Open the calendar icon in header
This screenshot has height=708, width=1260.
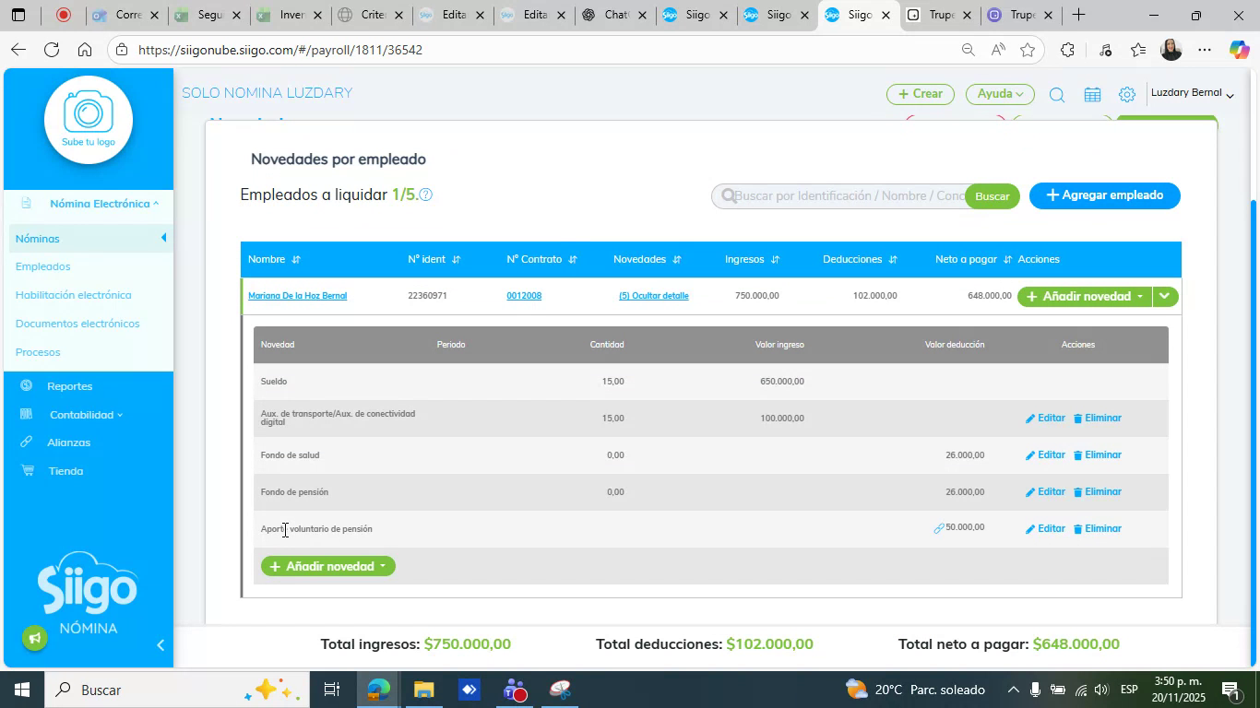point(1092,94)
